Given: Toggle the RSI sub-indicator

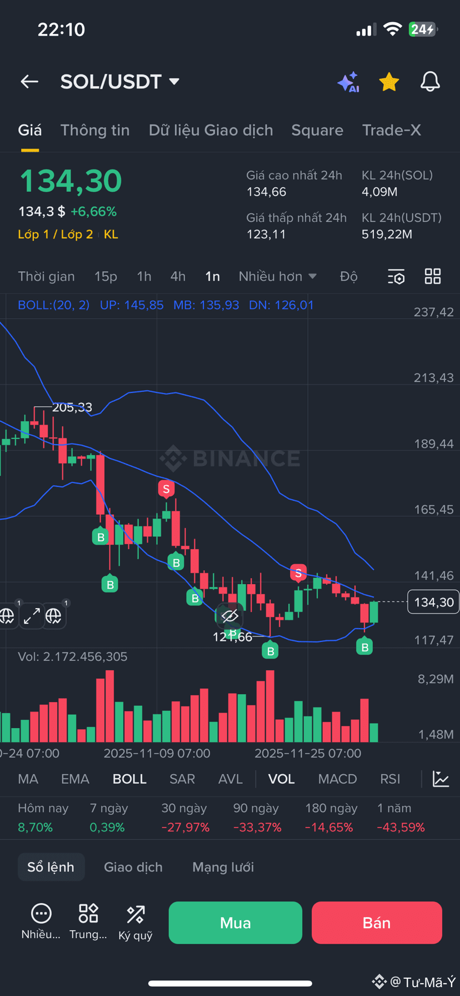Looking at the screenshot, I should 390,779.
